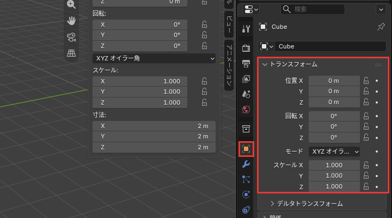This screenshot has width=392, height=218.
Task: Open the Particles properties tab
Action: click(246, 179)
